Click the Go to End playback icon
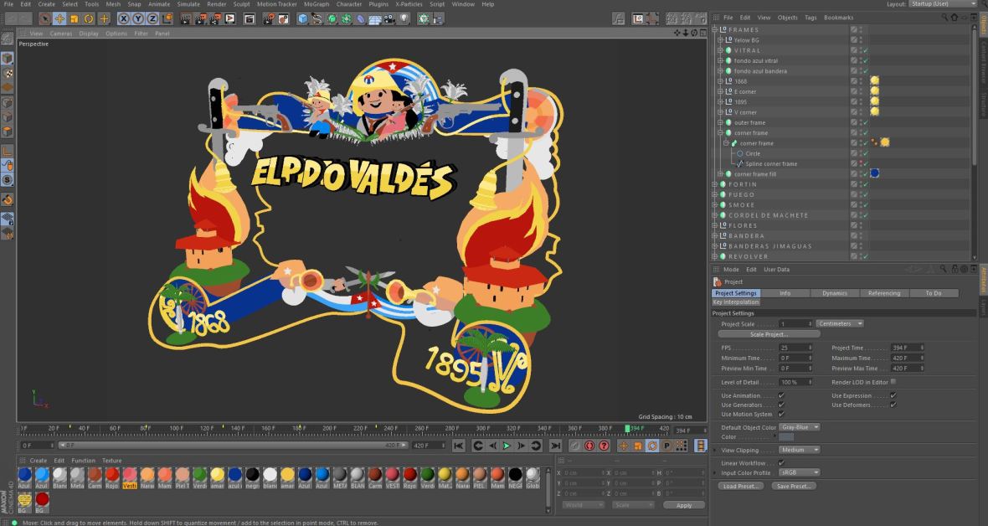 (556, 446)
